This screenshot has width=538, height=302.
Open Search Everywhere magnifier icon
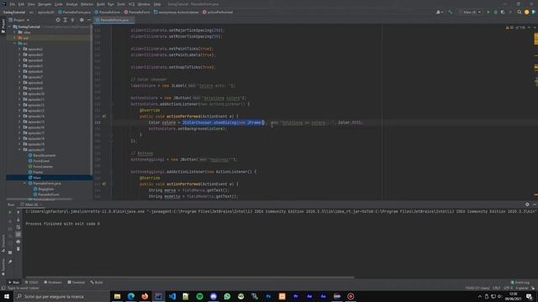pyautogui.click(x=520, y=12)
